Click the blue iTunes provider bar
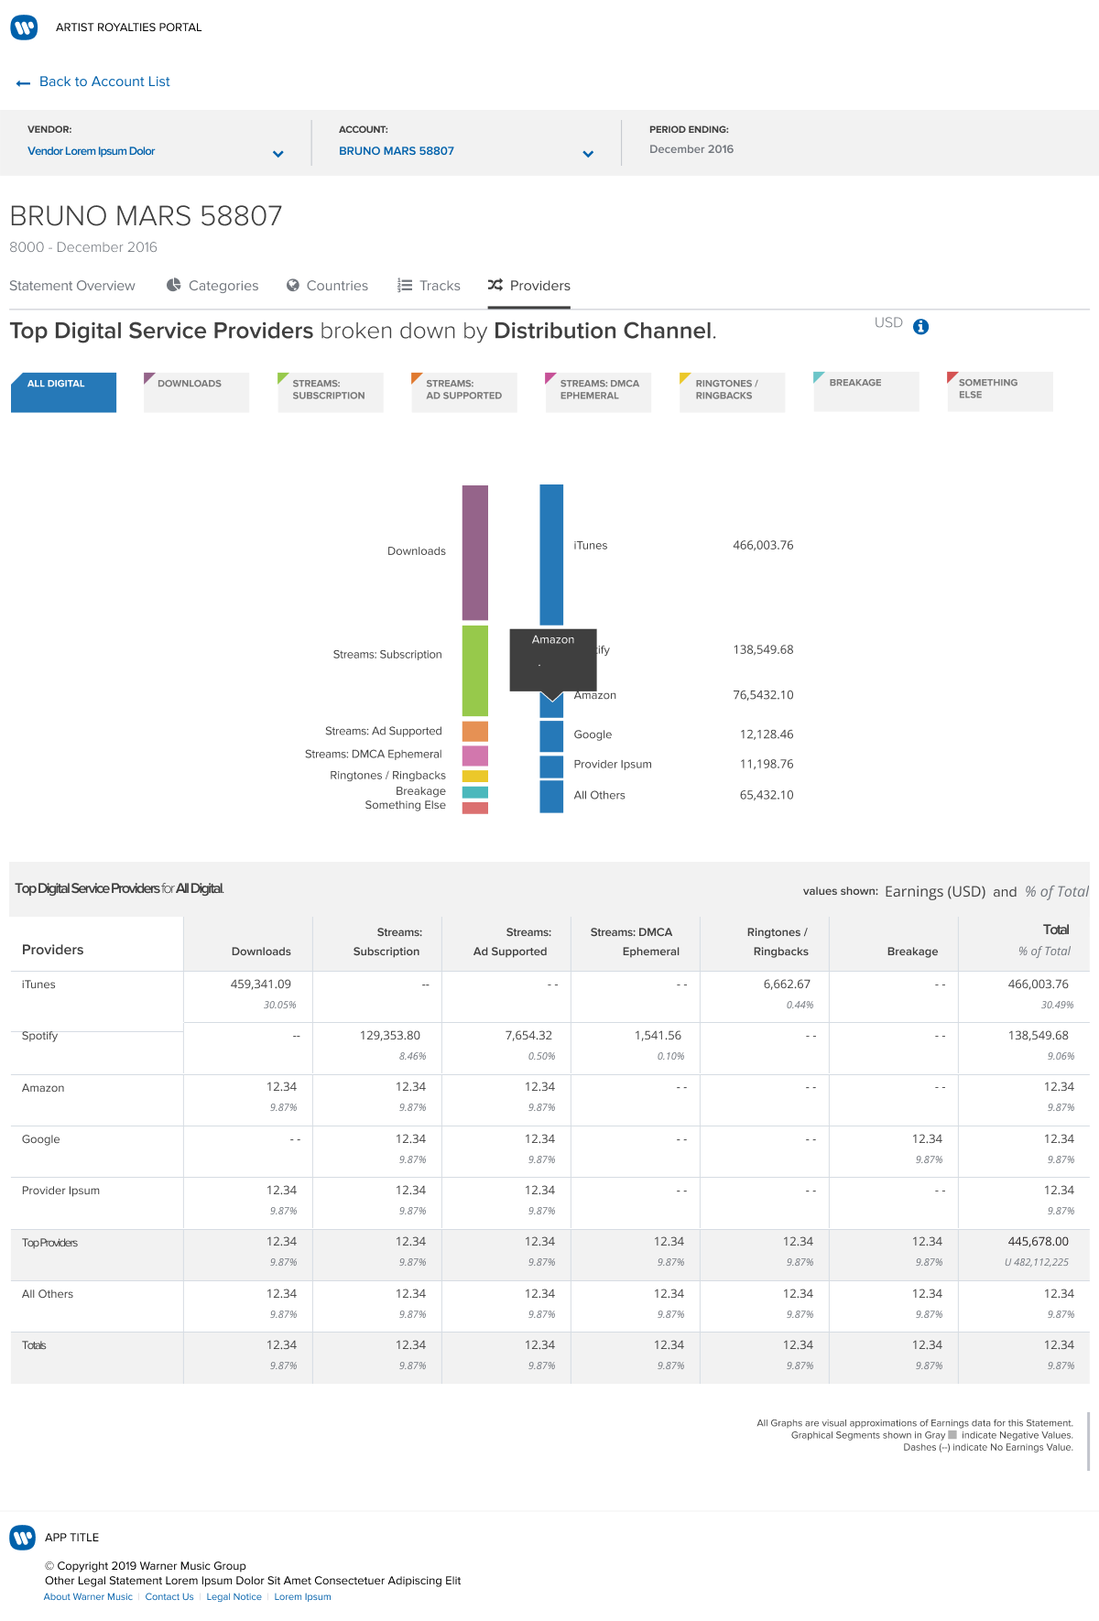Viewport: 1099px width, 1621px height. (551, 555)
